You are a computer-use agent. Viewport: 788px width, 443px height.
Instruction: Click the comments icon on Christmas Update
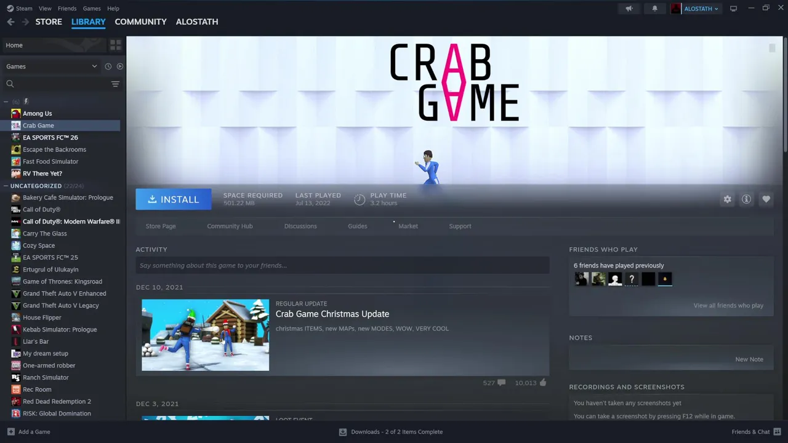(501, 383)
